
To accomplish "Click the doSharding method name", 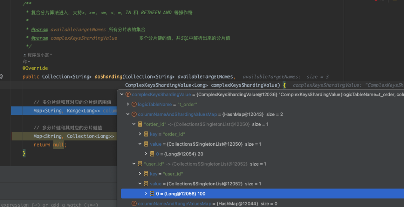I will [108, 77].
